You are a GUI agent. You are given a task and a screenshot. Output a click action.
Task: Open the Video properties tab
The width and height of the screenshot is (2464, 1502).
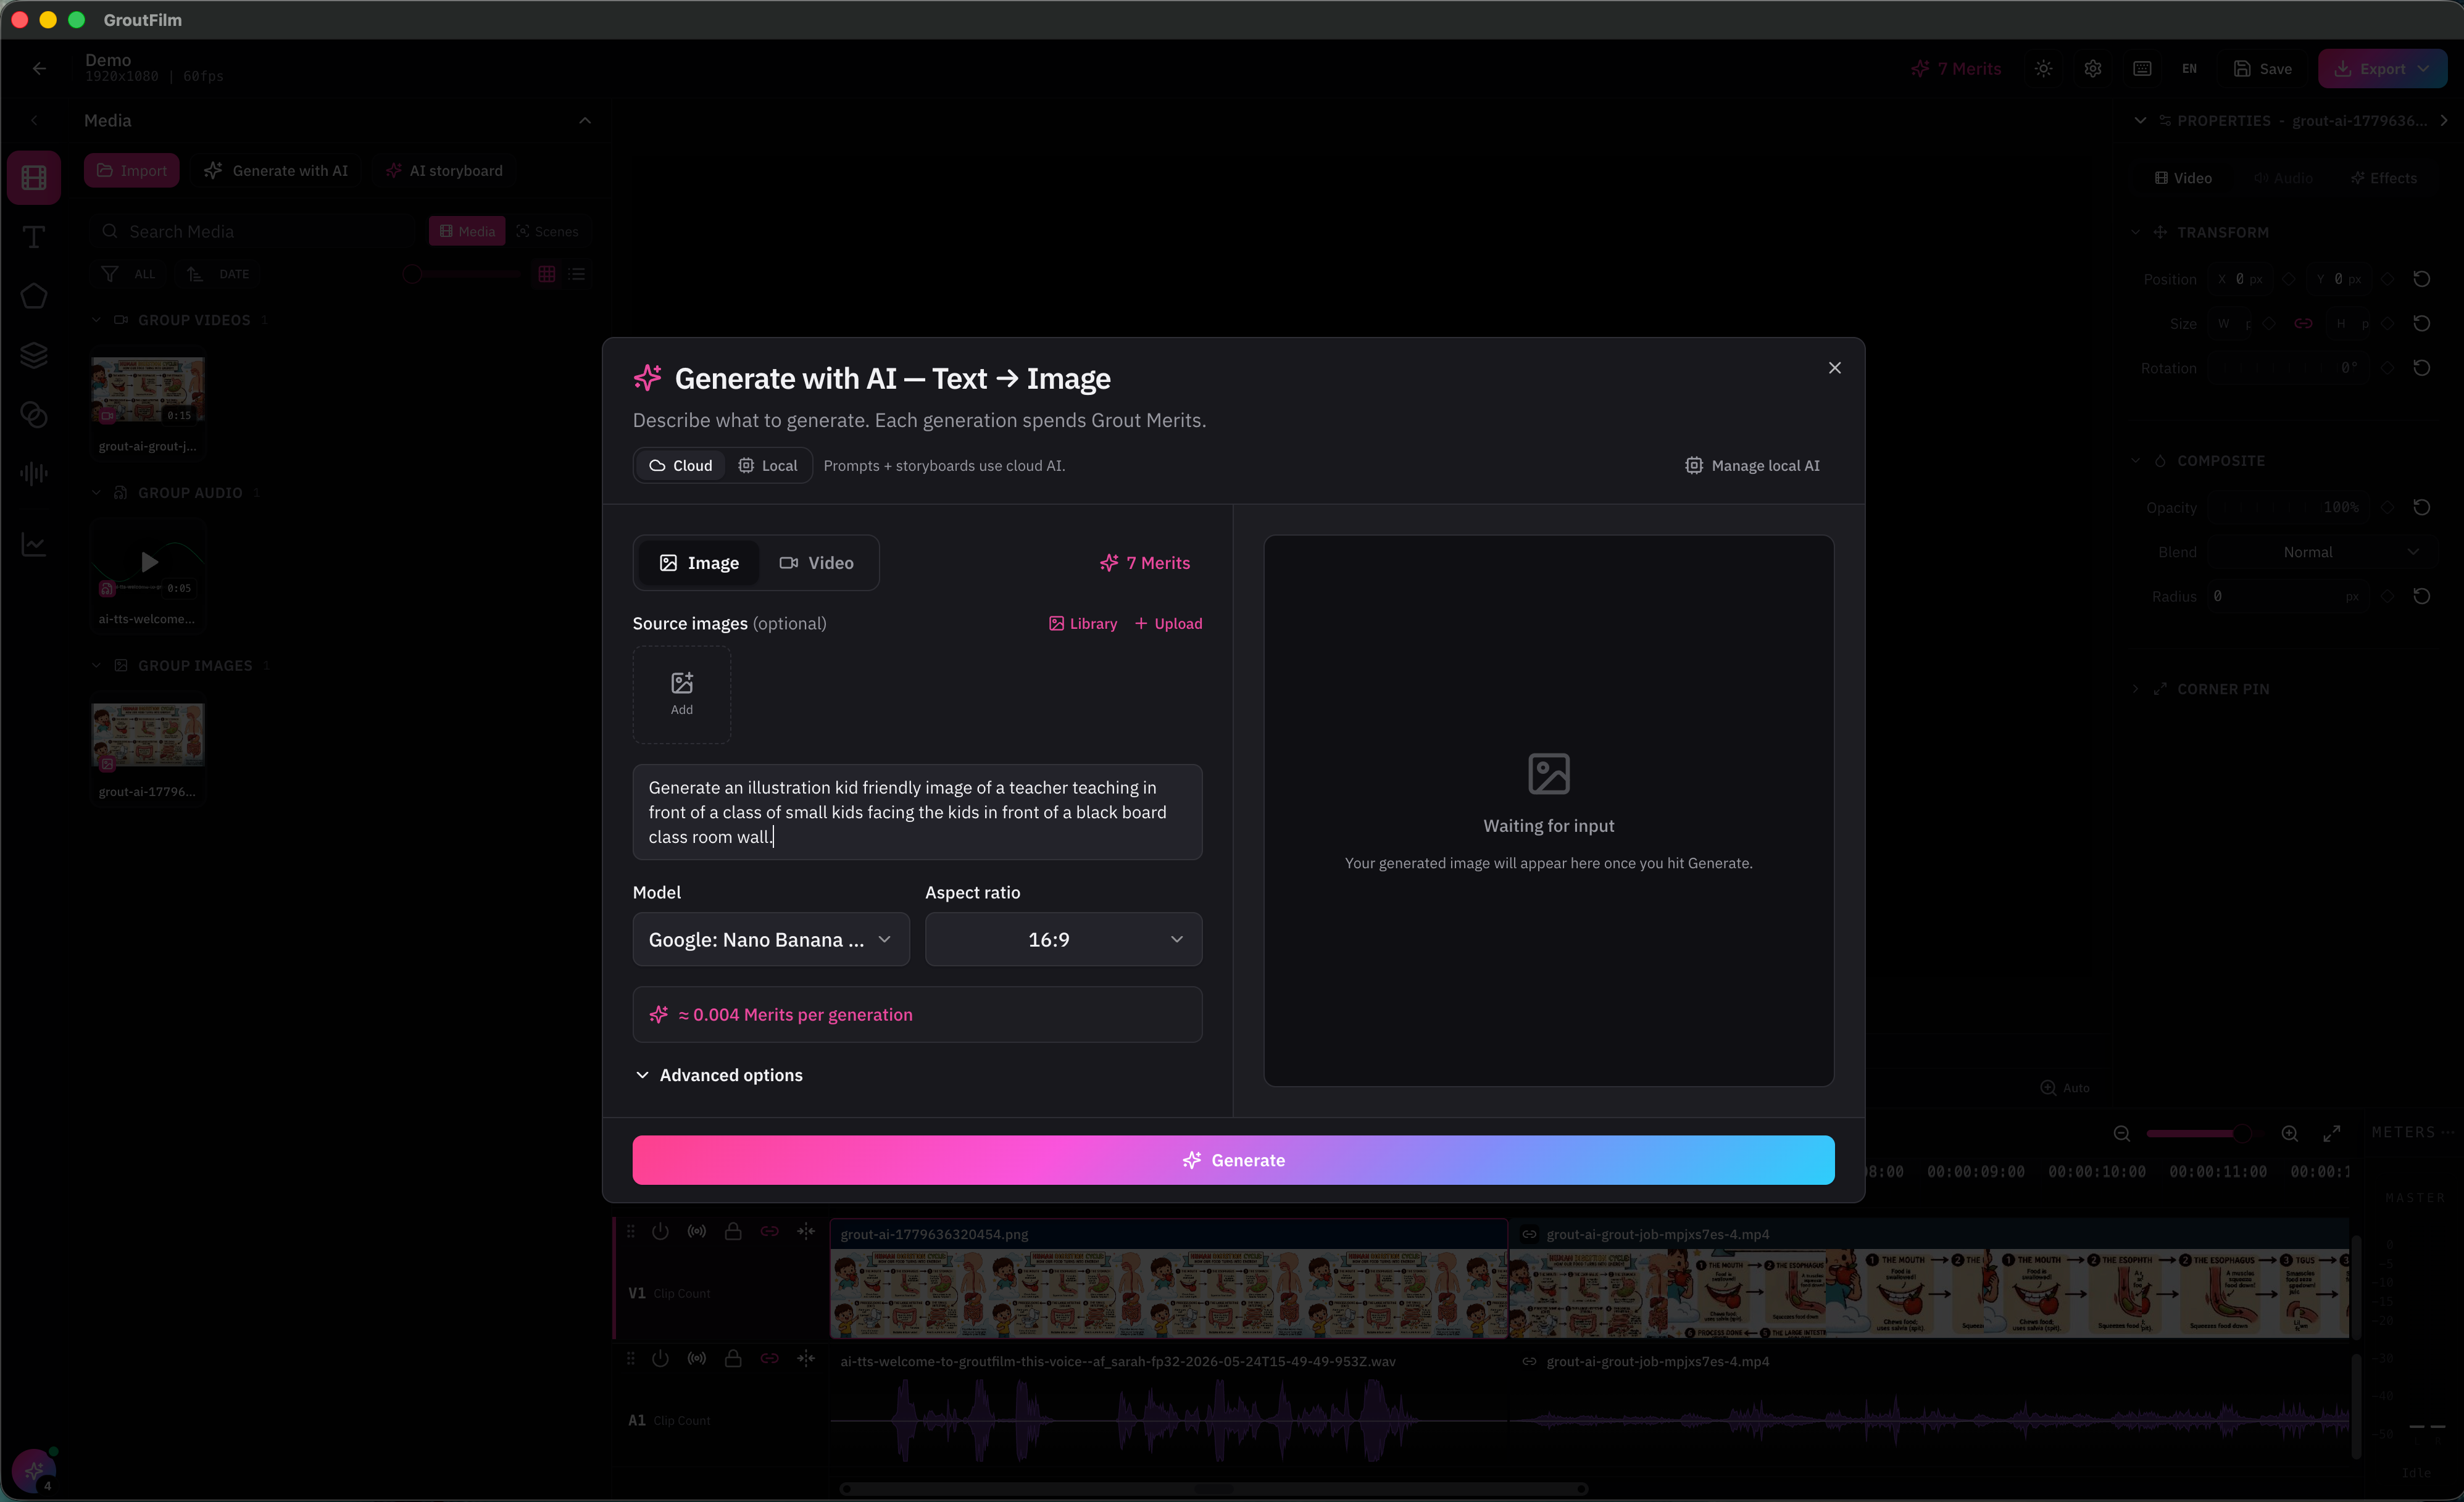point(2182,178)
